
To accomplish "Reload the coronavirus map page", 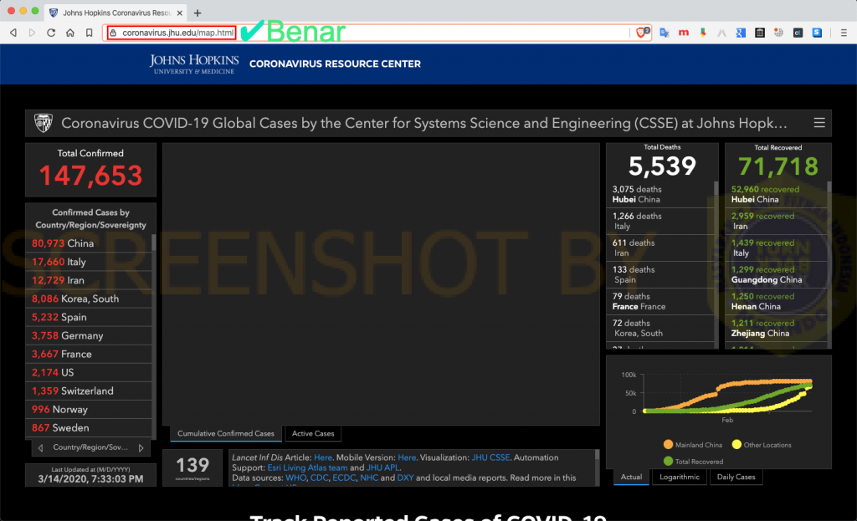I will [x=51, y=33].
